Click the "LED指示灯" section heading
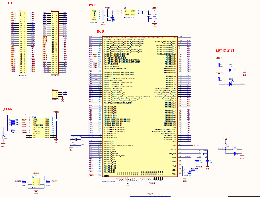 (x=225, y=51)
